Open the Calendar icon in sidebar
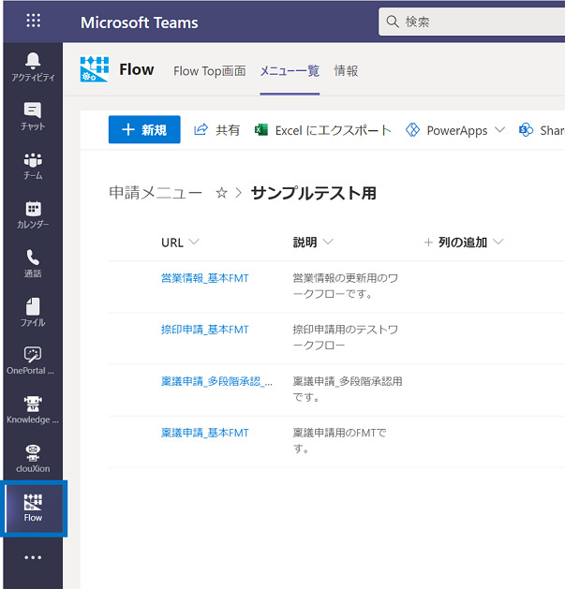 click(33, 214)
